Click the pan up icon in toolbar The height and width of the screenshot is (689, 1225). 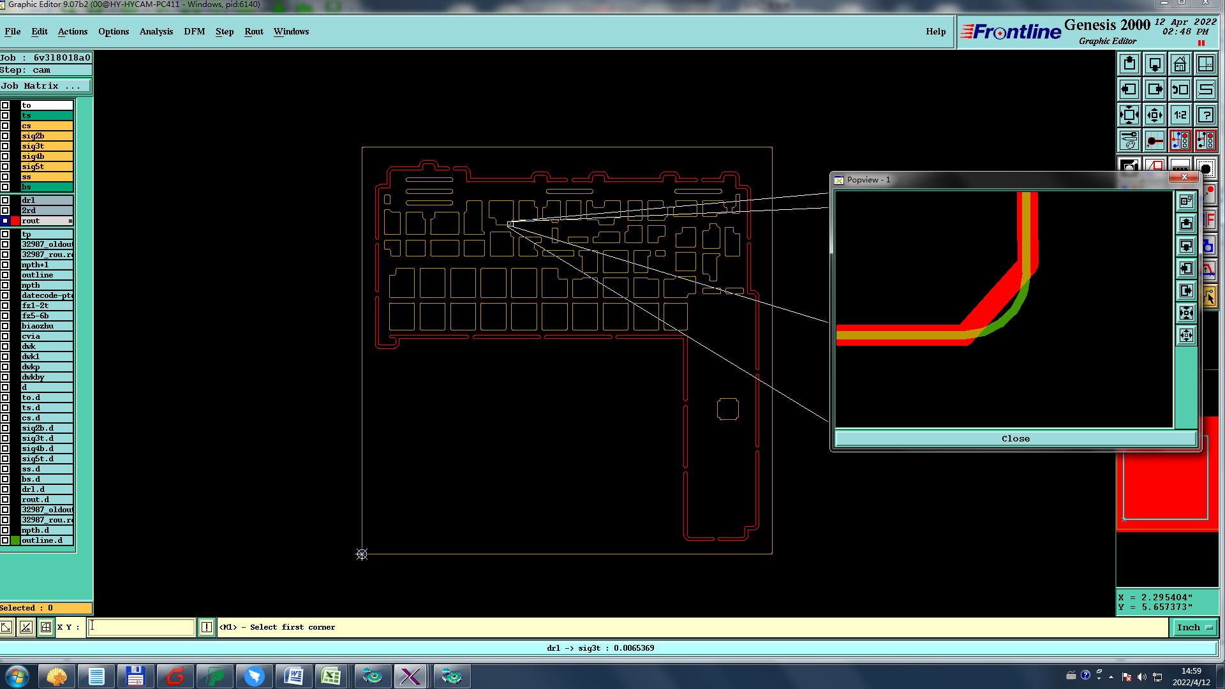coord(1129,64)
